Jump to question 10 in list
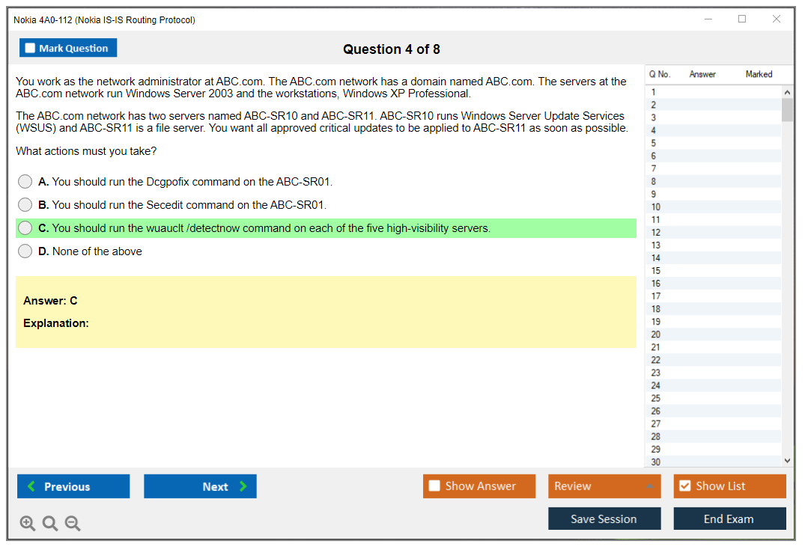The image size is (805, 550). click(656, 207)
